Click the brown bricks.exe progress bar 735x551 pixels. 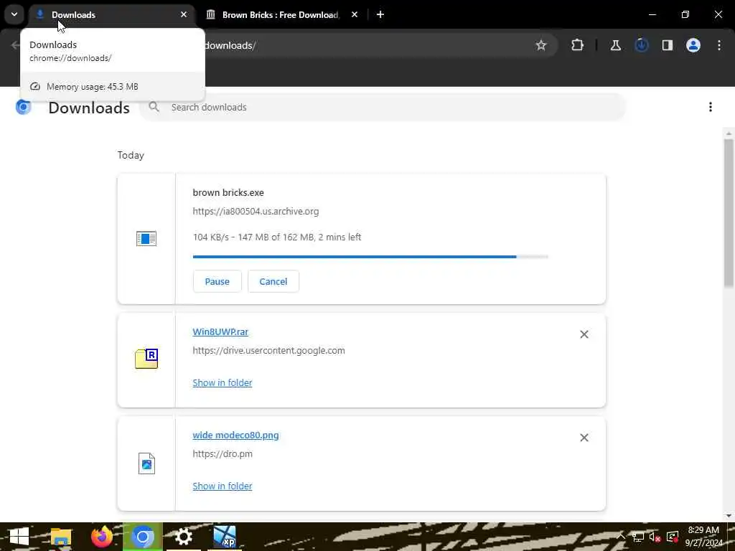point(370,257)
